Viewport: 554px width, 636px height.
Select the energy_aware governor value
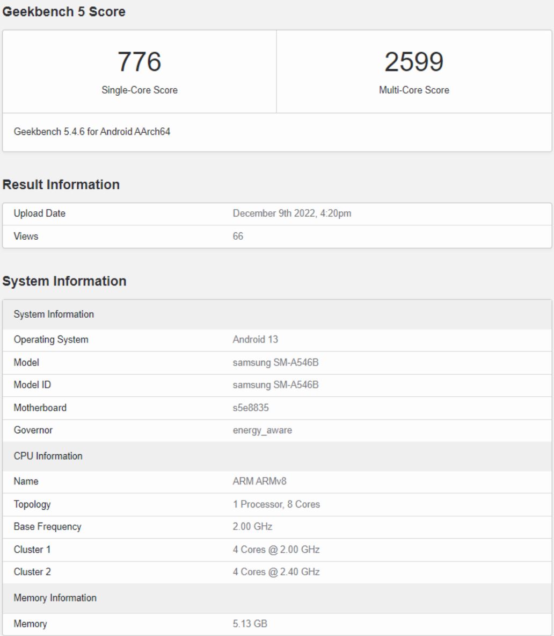pos(263,430)
